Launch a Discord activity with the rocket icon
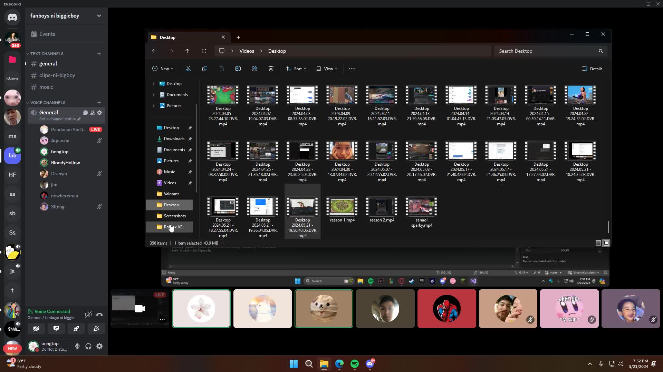 [76, 329]
